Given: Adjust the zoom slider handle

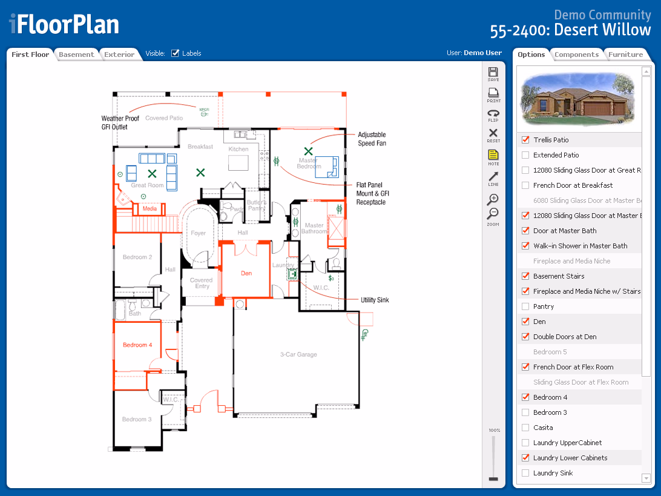Looking at the screenshot, I should [x=493, y=478].
